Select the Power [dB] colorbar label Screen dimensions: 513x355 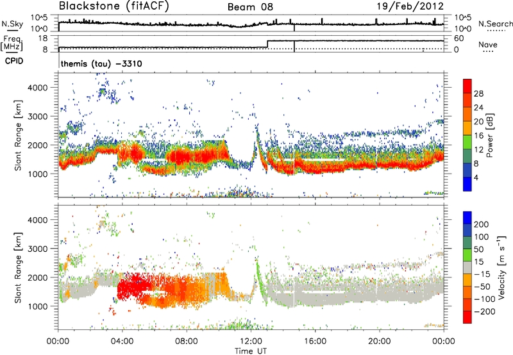pos(490,135)
